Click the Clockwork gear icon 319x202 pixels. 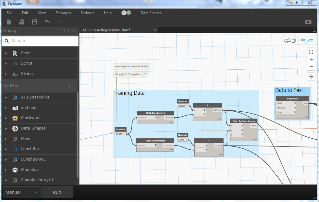(15, 118)
